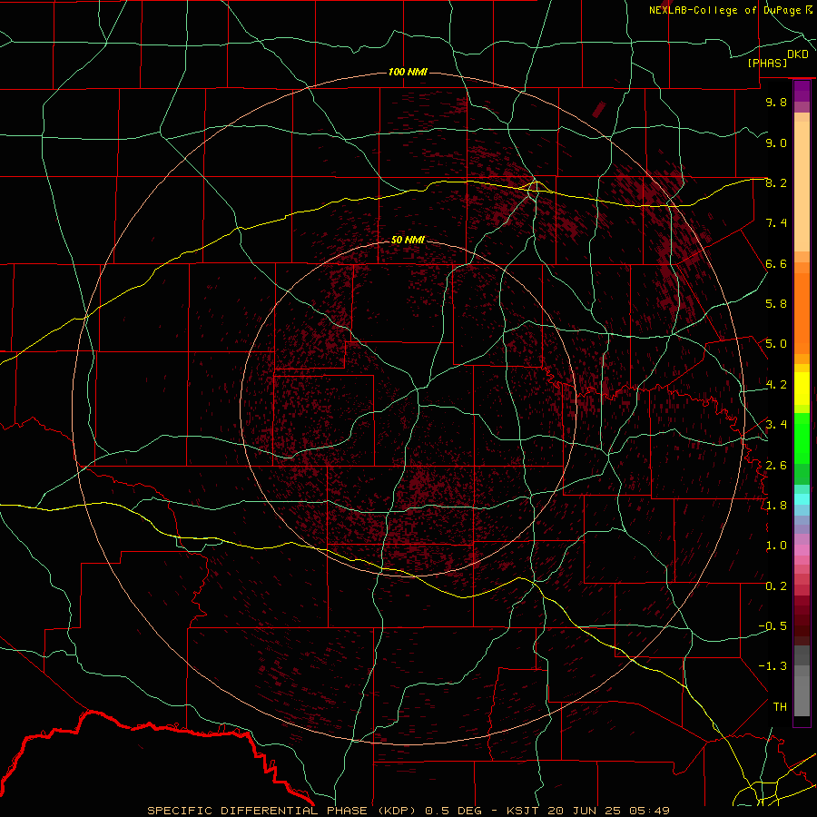Viewport: 817px width, 817px height.
Task: Click the 20 JUN 25 date in the caption
Action: pos(586,811)
